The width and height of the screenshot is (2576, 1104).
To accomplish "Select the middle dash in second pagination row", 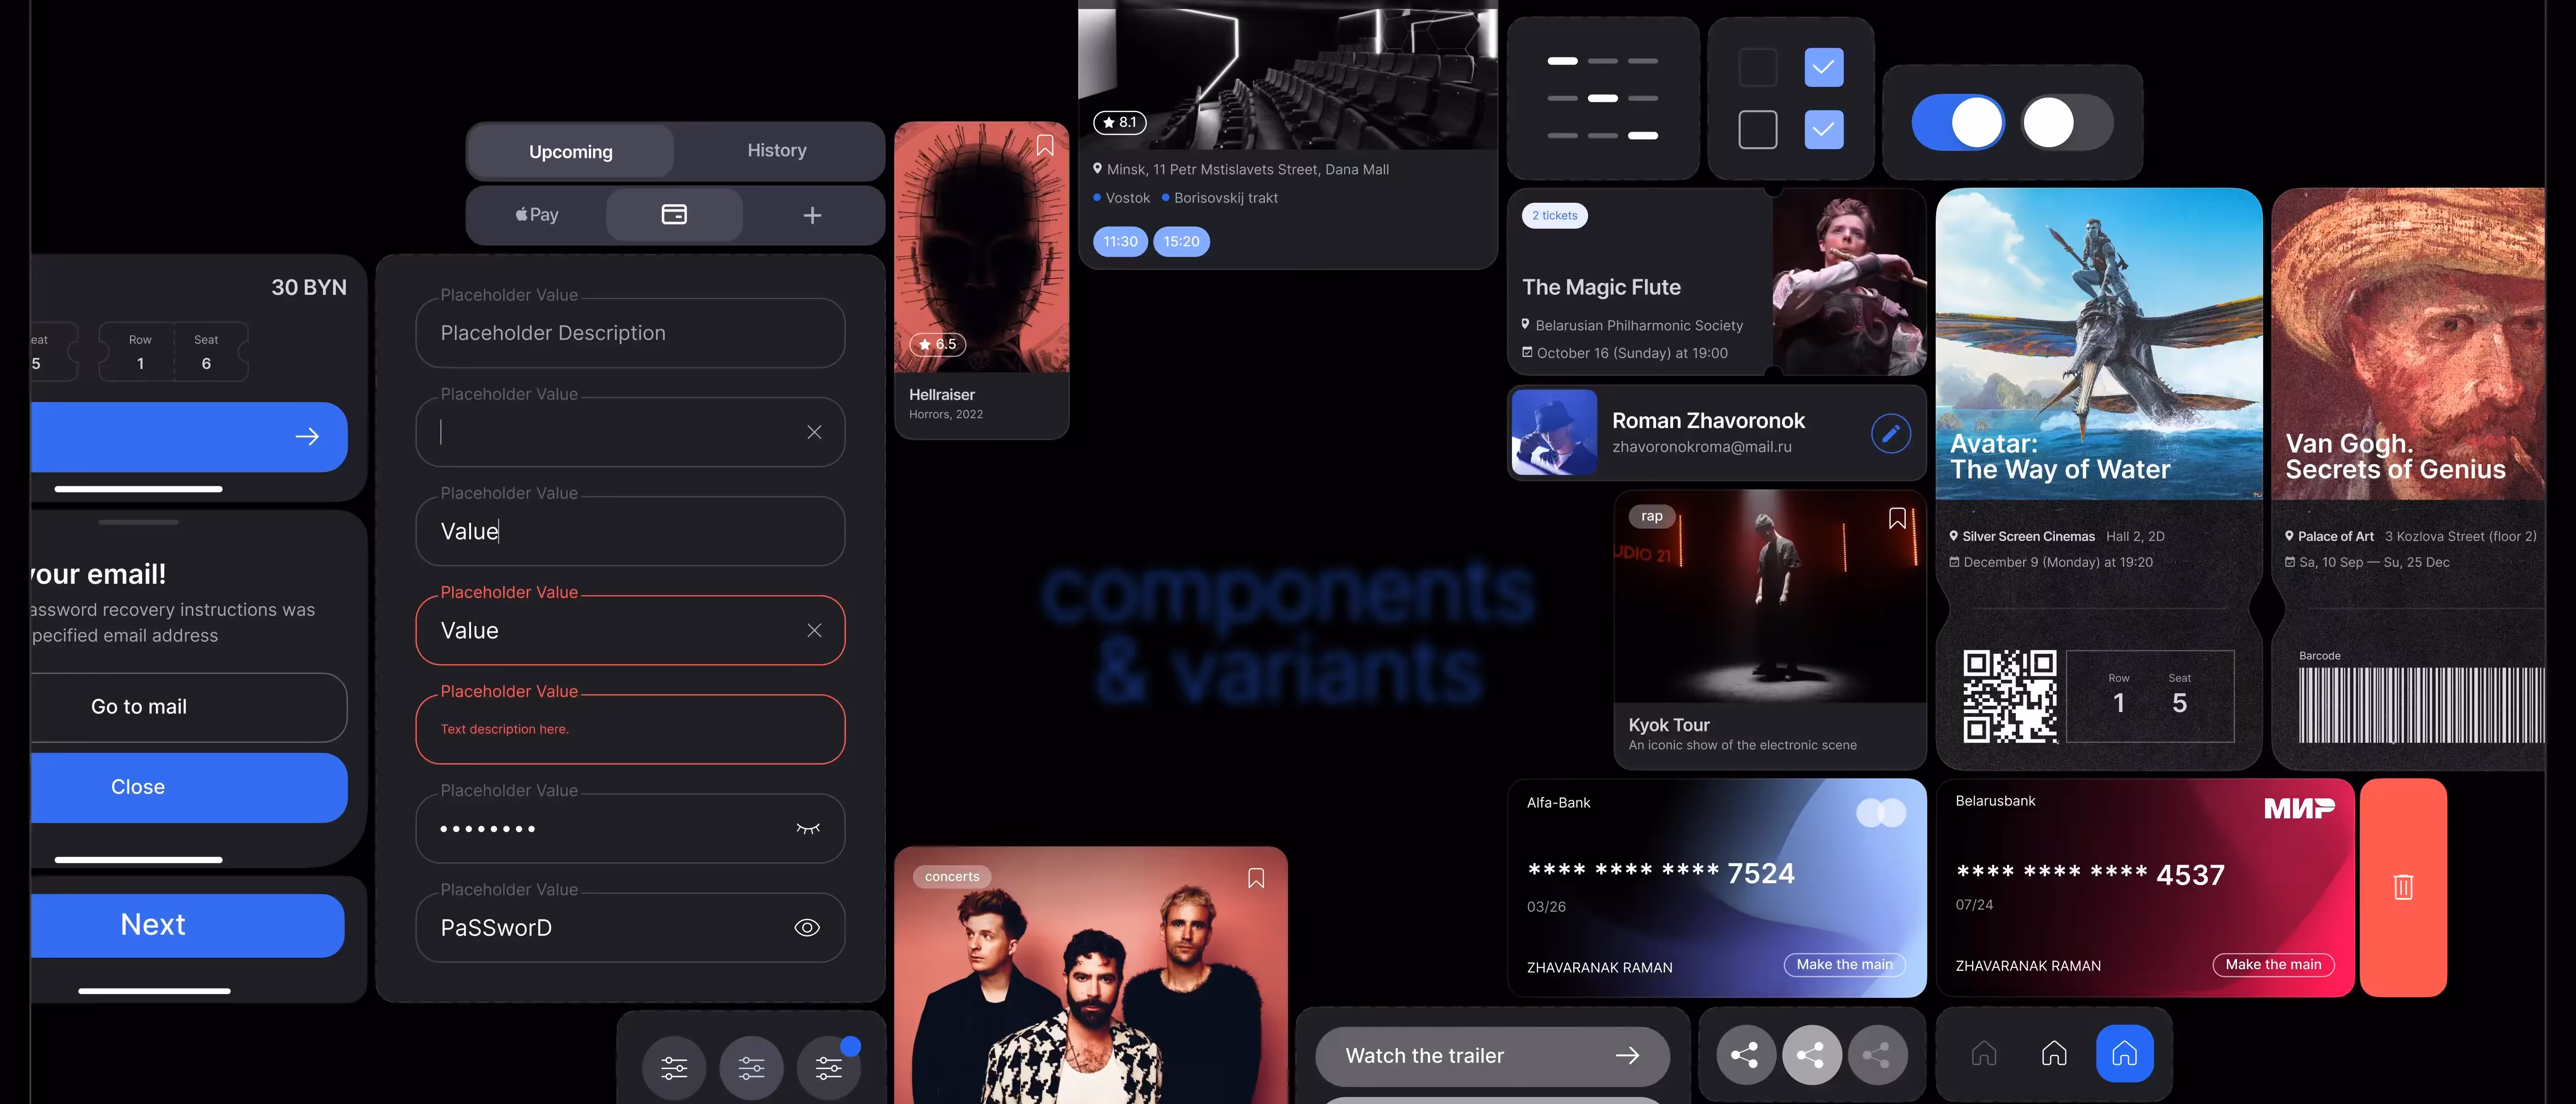I will [1602, 98].
